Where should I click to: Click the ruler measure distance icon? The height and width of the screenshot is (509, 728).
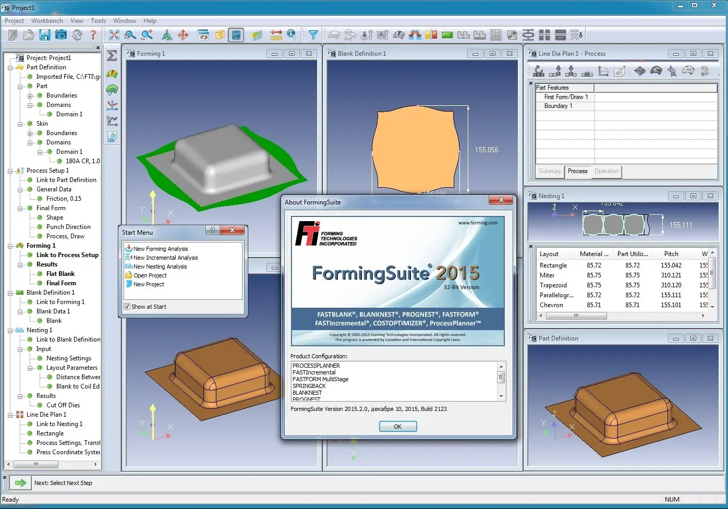(x=276, y=35)
